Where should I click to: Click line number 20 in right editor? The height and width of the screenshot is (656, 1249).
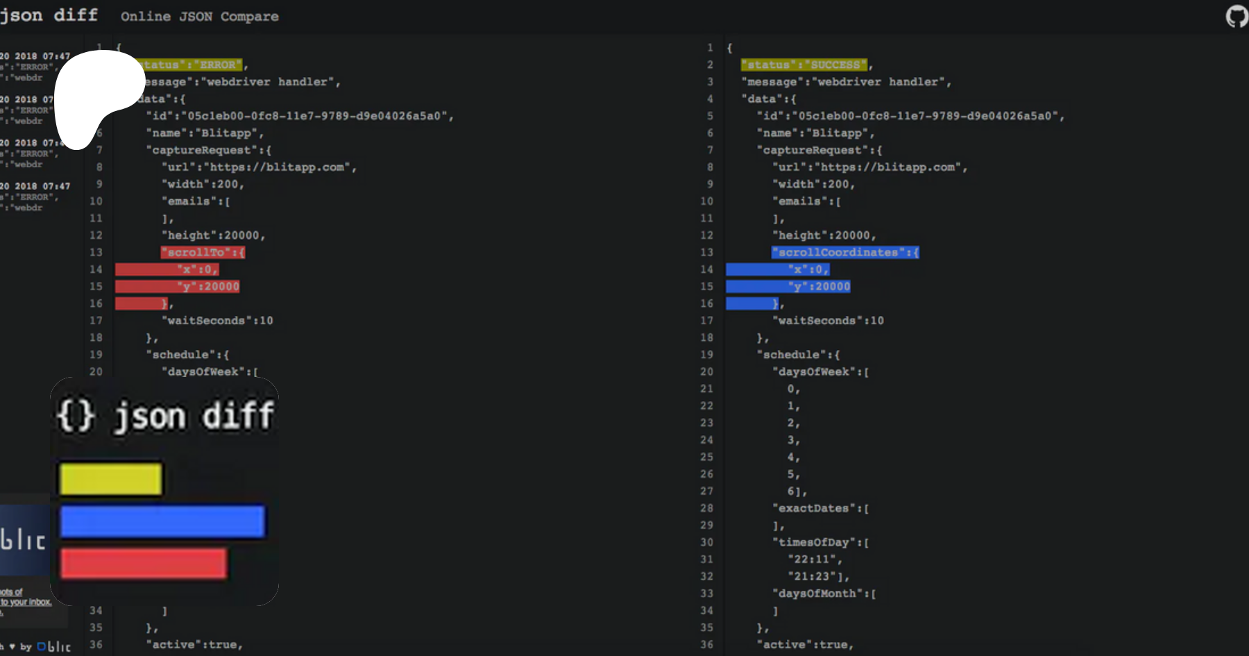706,371
